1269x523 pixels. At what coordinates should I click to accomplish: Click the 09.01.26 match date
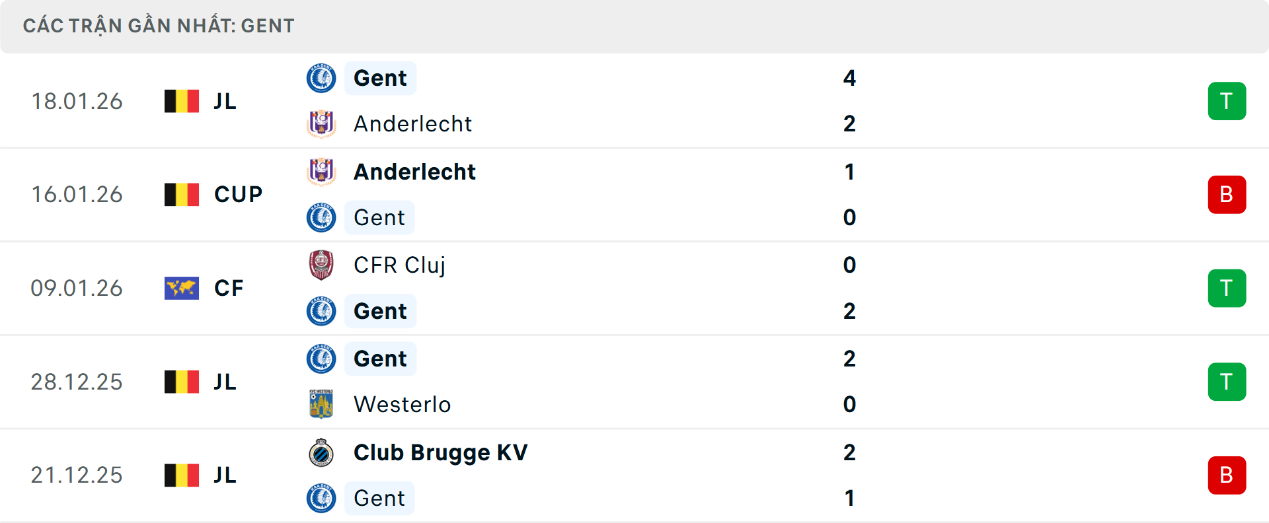click(x=77, y=289)
